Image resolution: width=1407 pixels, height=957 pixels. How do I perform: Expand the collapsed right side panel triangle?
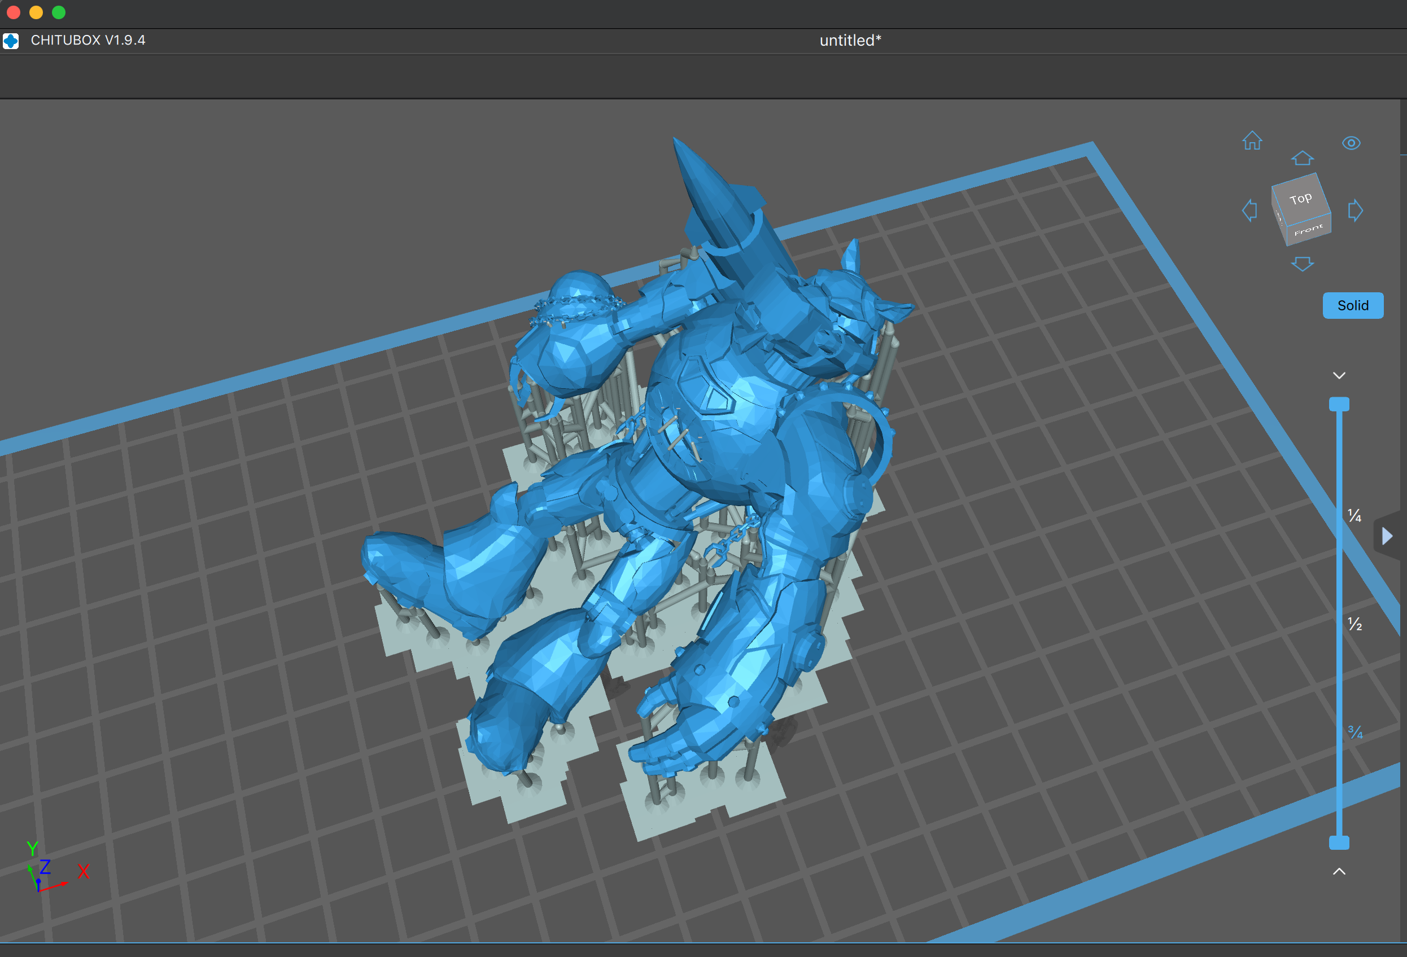tap(1387, 536)
